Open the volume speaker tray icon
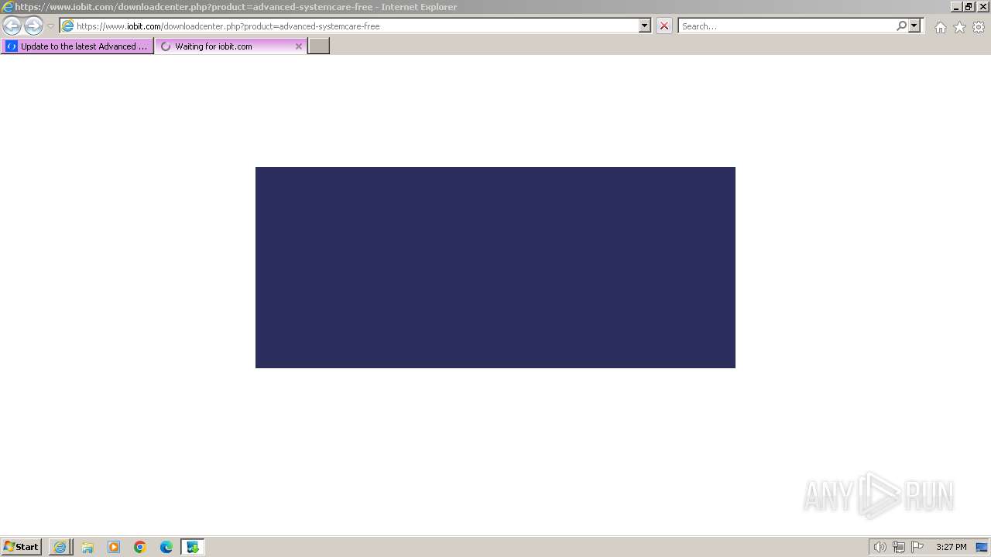The image size is (991, 557). click(x=880, y=547)
